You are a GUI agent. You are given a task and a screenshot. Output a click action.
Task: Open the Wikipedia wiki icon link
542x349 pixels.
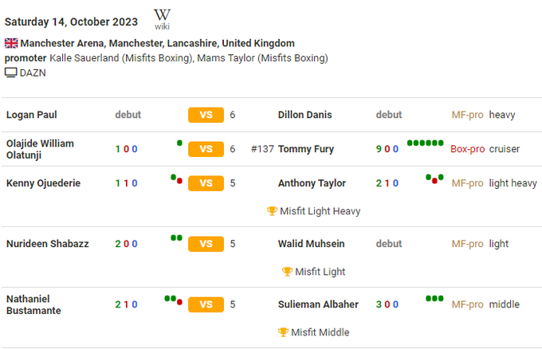162,18
